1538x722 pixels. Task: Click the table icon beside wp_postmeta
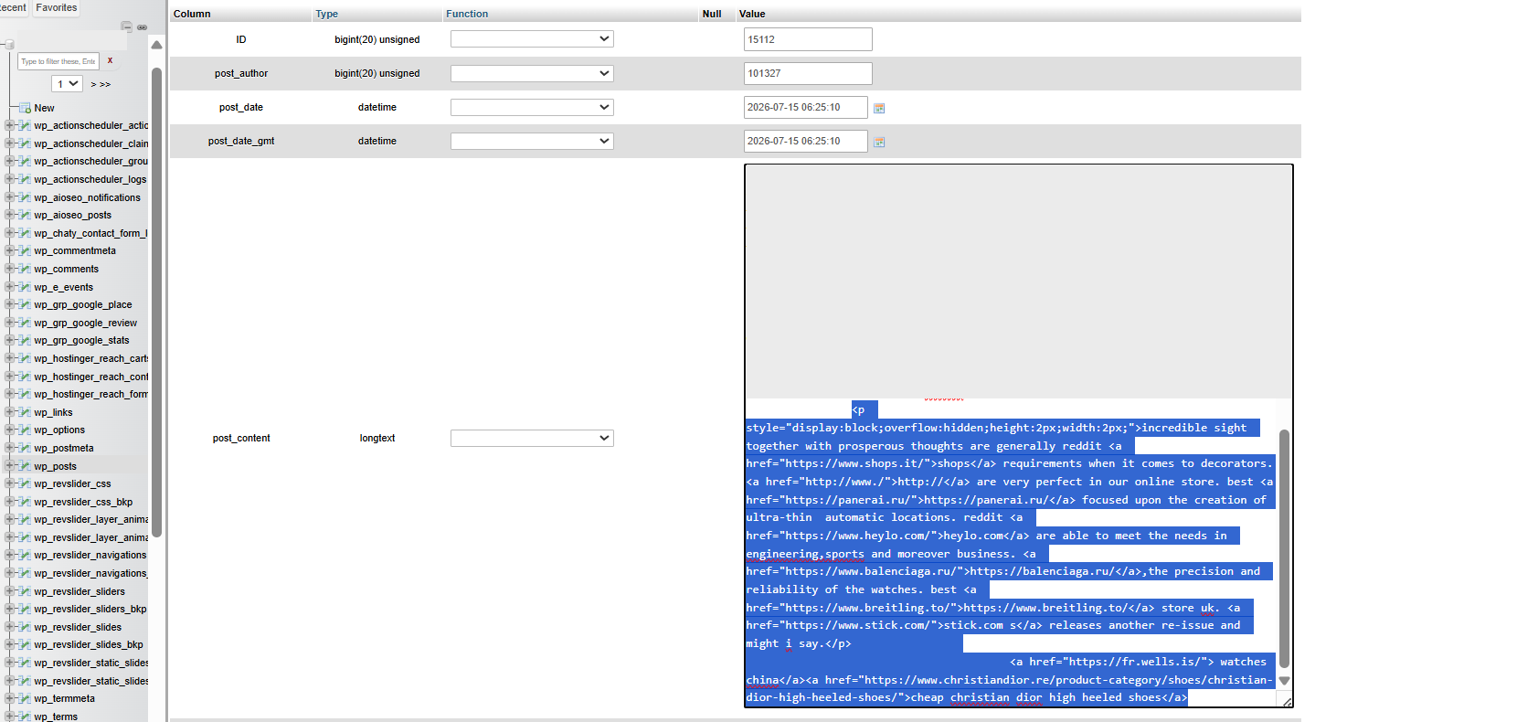[x=26, y=448]
